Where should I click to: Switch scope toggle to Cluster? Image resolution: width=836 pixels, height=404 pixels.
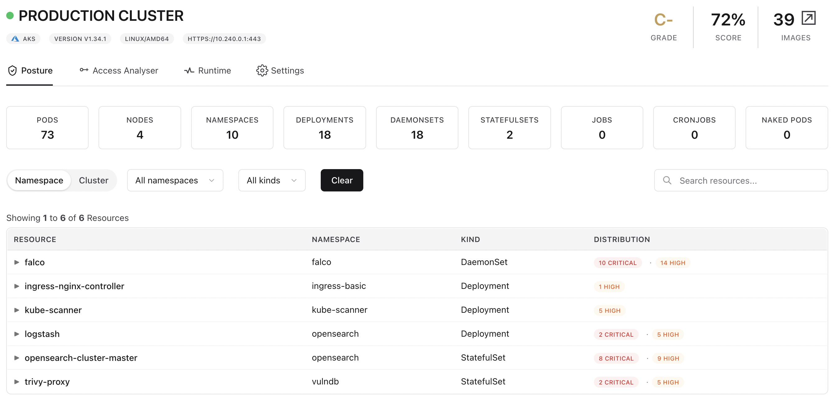94,180
